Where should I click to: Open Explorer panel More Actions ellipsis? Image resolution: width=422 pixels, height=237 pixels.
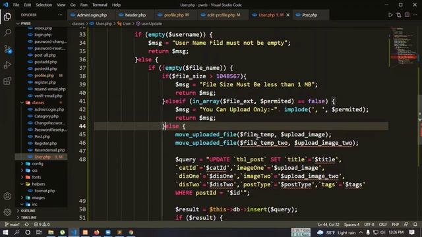pyautogui.click(x=60, y=15)
